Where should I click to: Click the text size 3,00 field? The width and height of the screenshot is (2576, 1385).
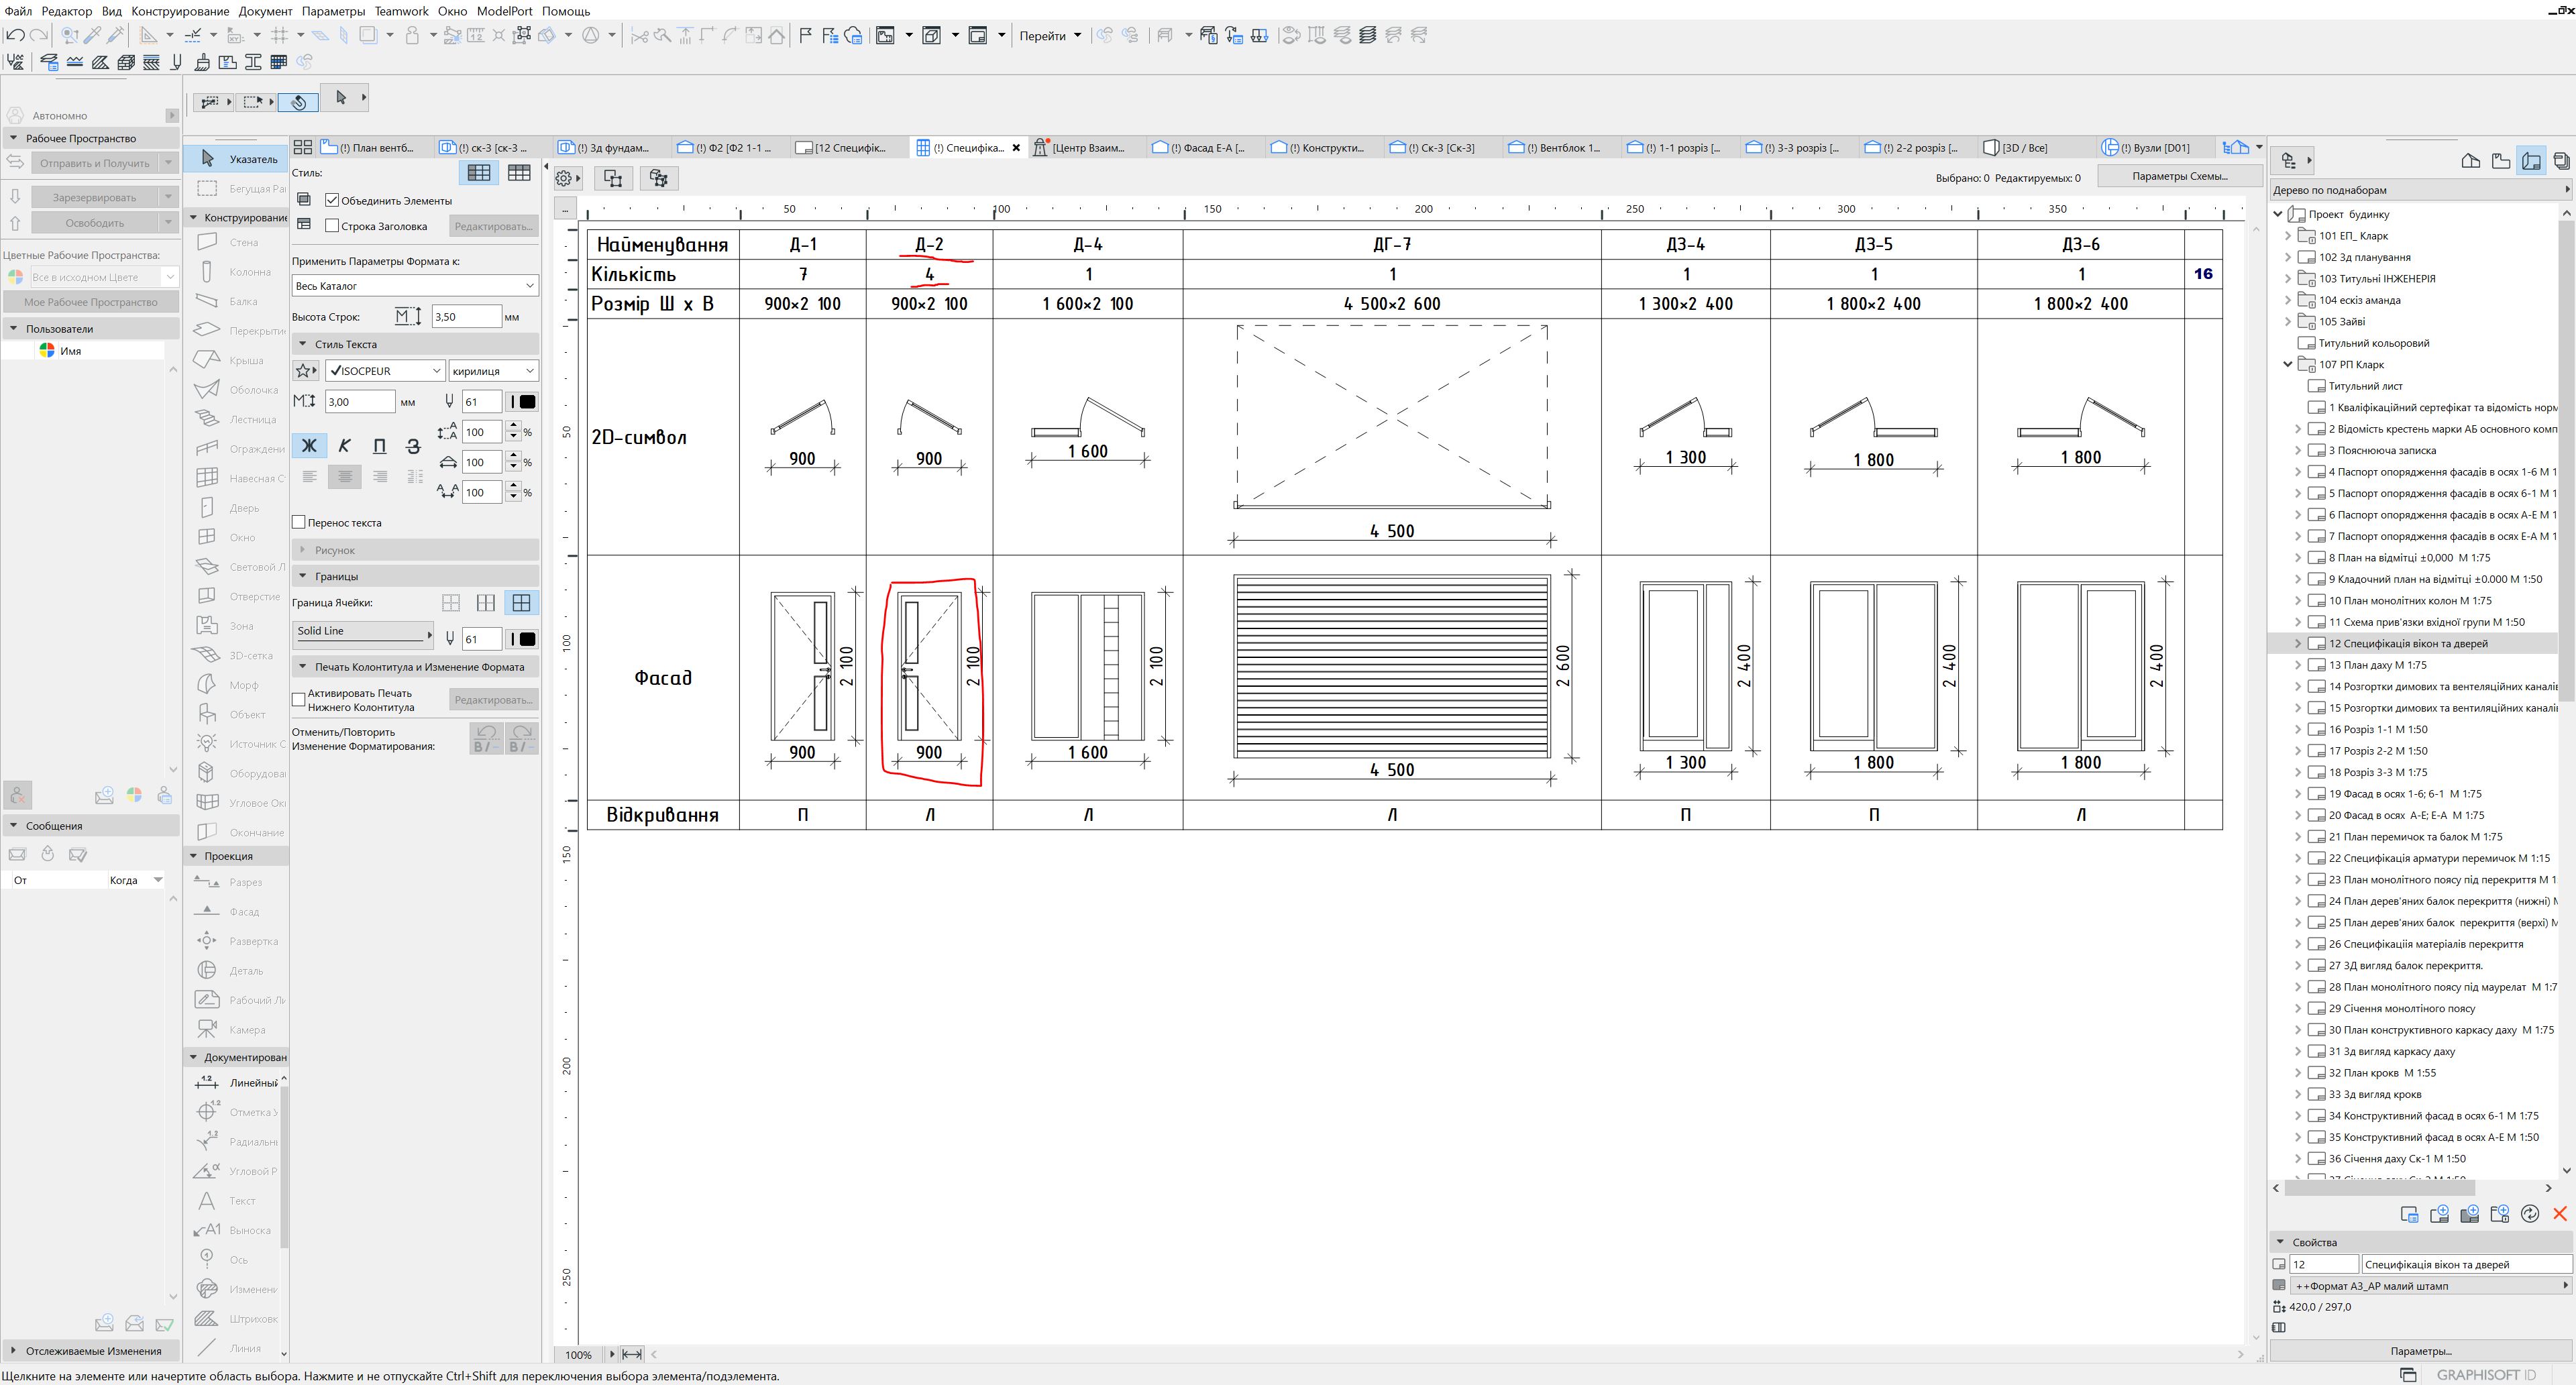pyautogui.click(x=360, y=401)
